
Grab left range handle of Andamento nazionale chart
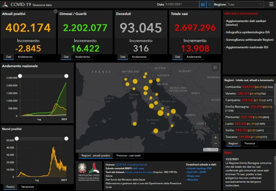point(20,76)
